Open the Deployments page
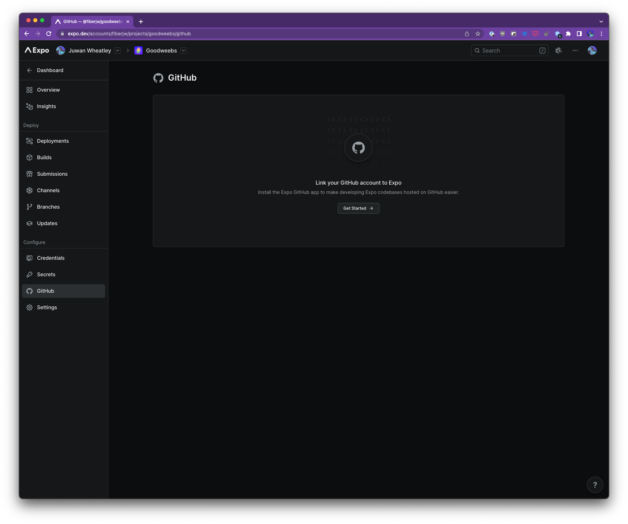 tap(63, 141)
